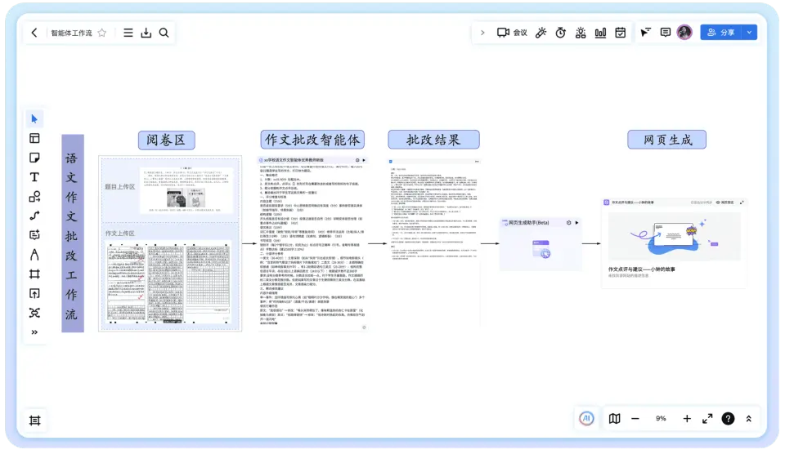
Task: Select the frame tool in sidebar
Action: tap(34, 274)
